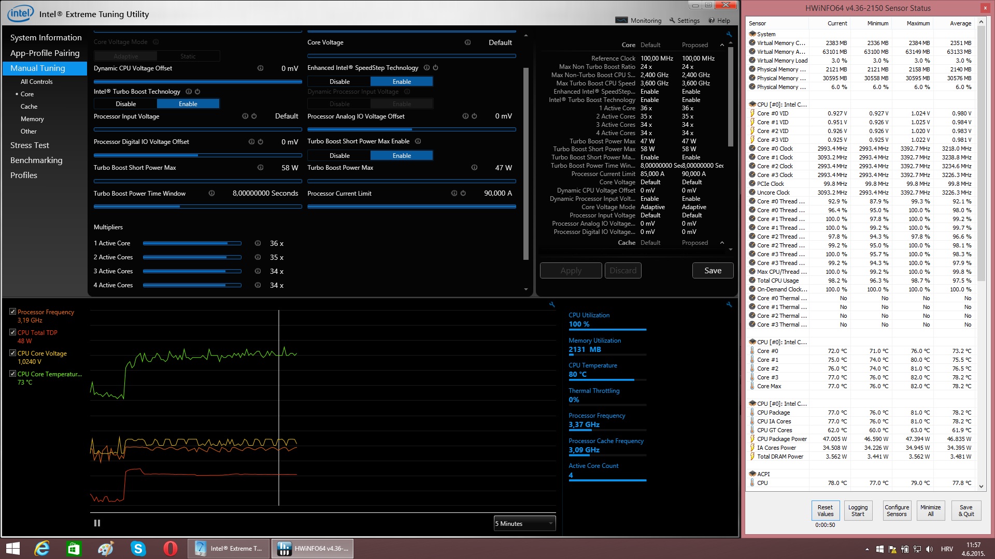The image size is (995, 559).
Task: Select Memory under Manual Tuning
Action: (32, 119)
